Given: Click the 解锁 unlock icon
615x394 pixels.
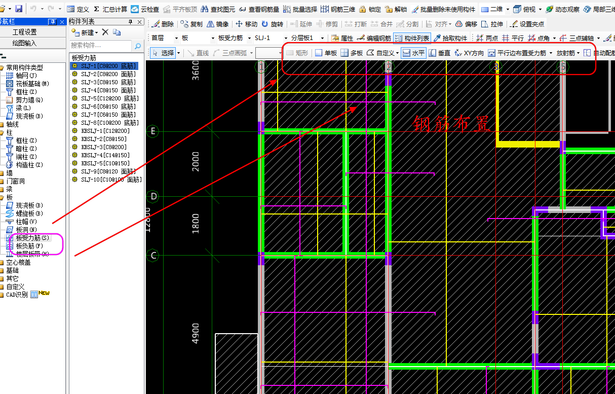Looking at the screenshot, I should click(x=396, y=10).
